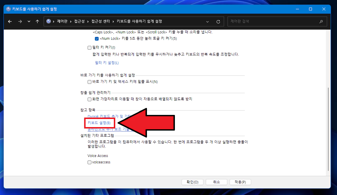This screenshot has width=337, height=195.
Task: Go back with the left arrow
Action: point(10,21)
